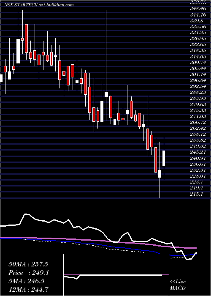The width and height of the screenshot is (211, 296).
Task: Click the 314.05 price axis label
Action: [x=197, y=57]
